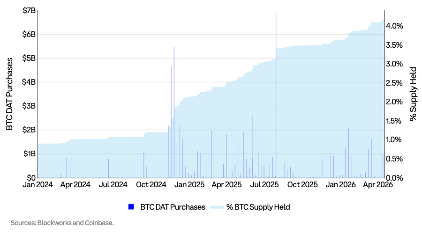The width and height of the screenshot is (422, 234).
Task: Click the Jan 2026 x-axis label
Action: [341, 185]
